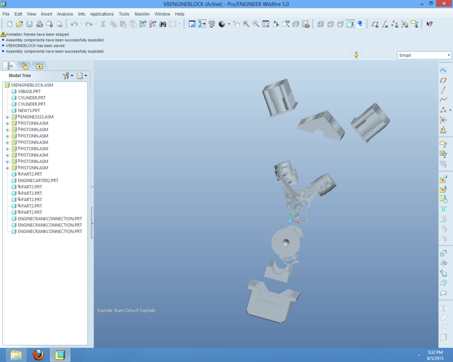Click the Save icon to save the assembly
This screenshot has width=453, height=362.
pyautogui.click(x=29, y=24)
